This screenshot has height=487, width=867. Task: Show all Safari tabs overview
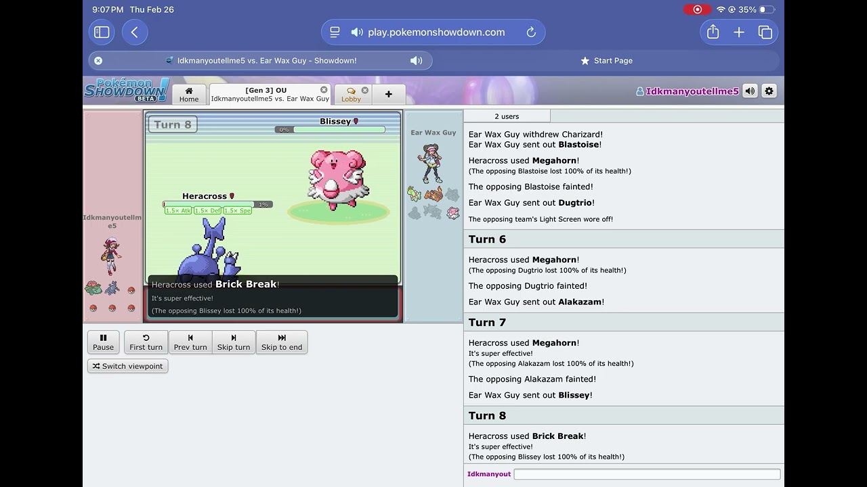coord(765,32)
